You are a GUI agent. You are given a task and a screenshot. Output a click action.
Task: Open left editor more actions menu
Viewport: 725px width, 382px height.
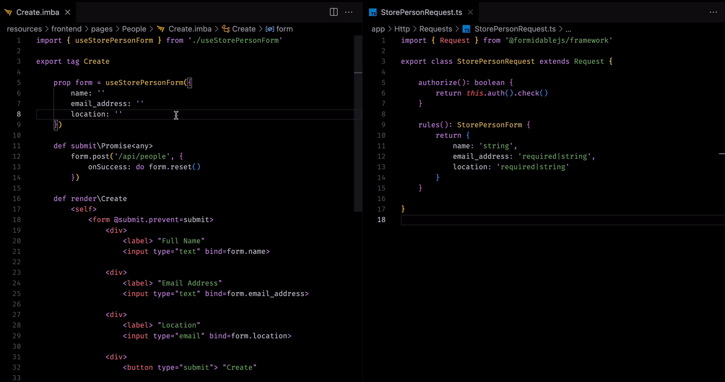click(x=349, y=12)
